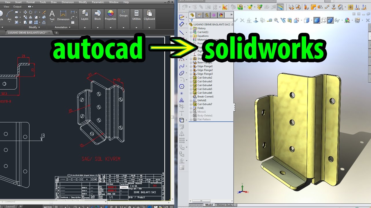Open the Clipboard panel in AutoCAD
Image resolution: width=371 pixels, height=208 pixels.
[x=149, y=15]
